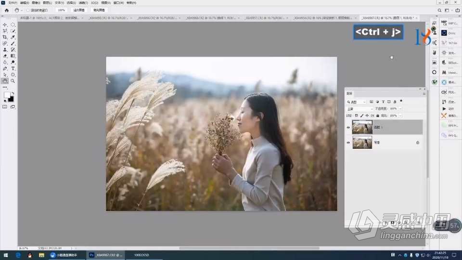Toggle lock transparent pixels
Image resolution: width=462 pixels, height=260 pixels.
click(x=357, y=116)
